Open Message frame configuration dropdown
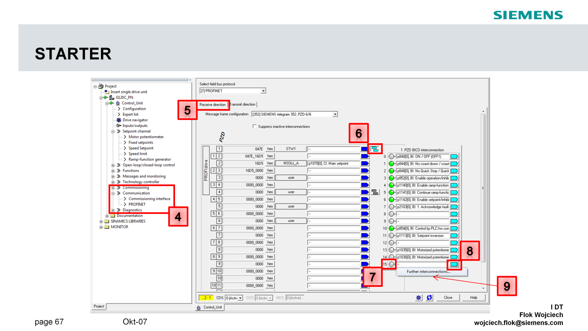Screen dimensions: 588x331 click(335, 114)
